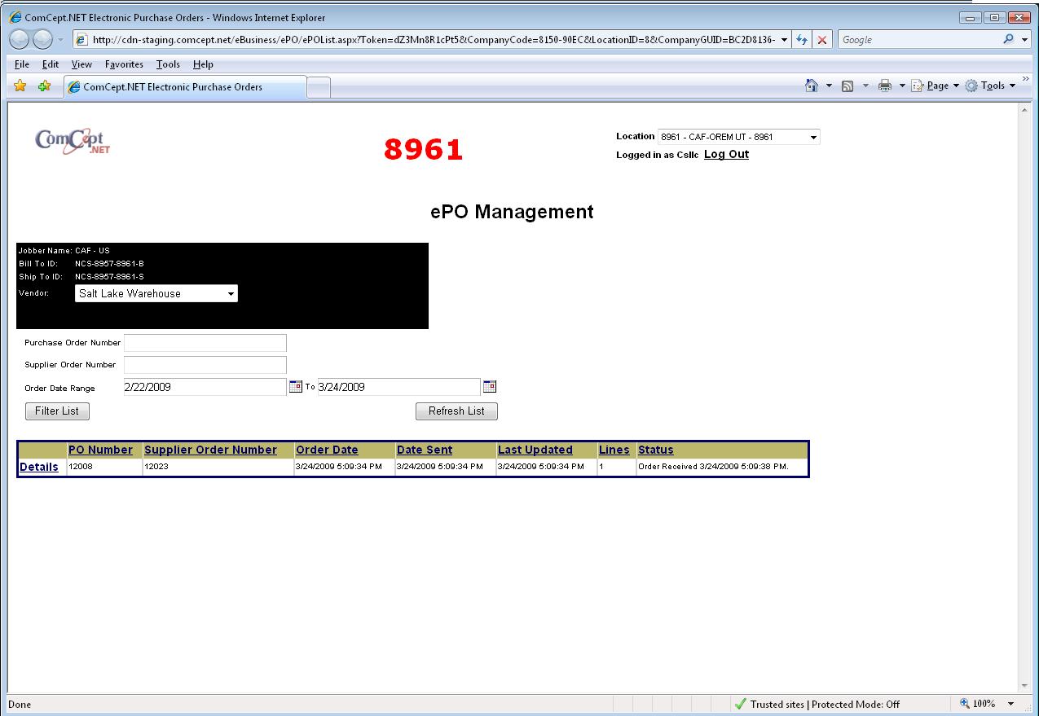Click the Favorites Center star icon
Viewport: 1039px width, 716px height.
pyautogui.click(x=20, y=86)
